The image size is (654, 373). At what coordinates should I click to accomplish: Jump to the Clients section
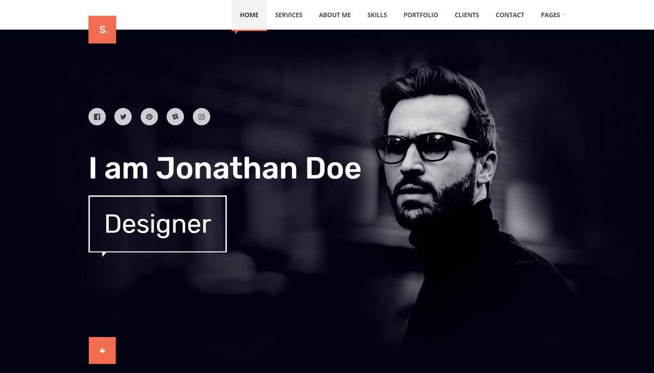[x=467, y=15]
